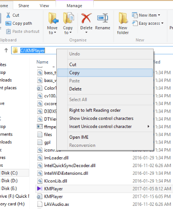The image size is (173, 209).
Task: Click the 2017-01-15 6:05 PM date cell
Action: pos(152,196)
